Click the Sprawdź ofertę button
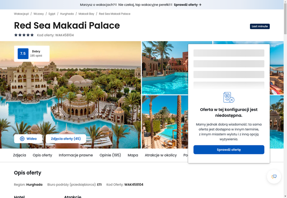 point(229,150)
